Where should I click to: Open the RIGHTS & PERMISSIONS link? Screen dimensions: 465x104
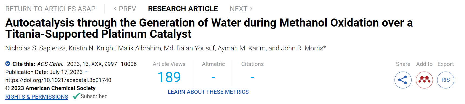pos(37,97)
